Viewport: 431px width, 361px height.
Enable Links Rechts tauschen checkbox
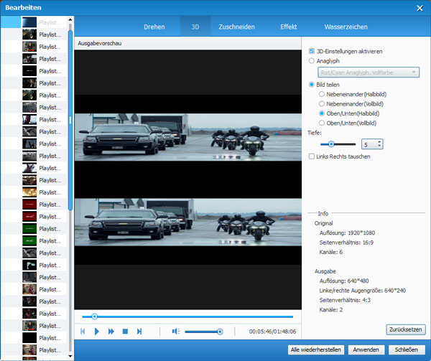311,156
